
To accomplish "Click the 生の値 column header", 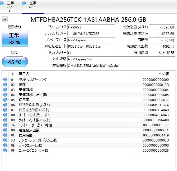I will click(x=163, y=74).
